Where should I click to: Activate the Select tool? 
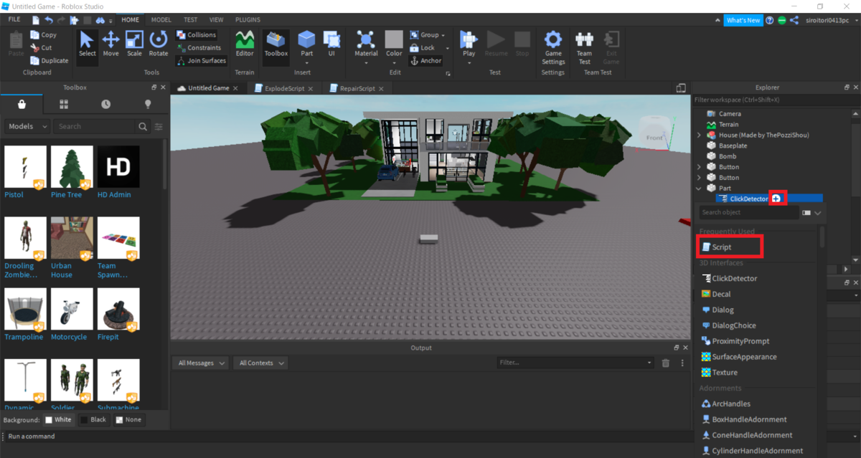(88, 44)
